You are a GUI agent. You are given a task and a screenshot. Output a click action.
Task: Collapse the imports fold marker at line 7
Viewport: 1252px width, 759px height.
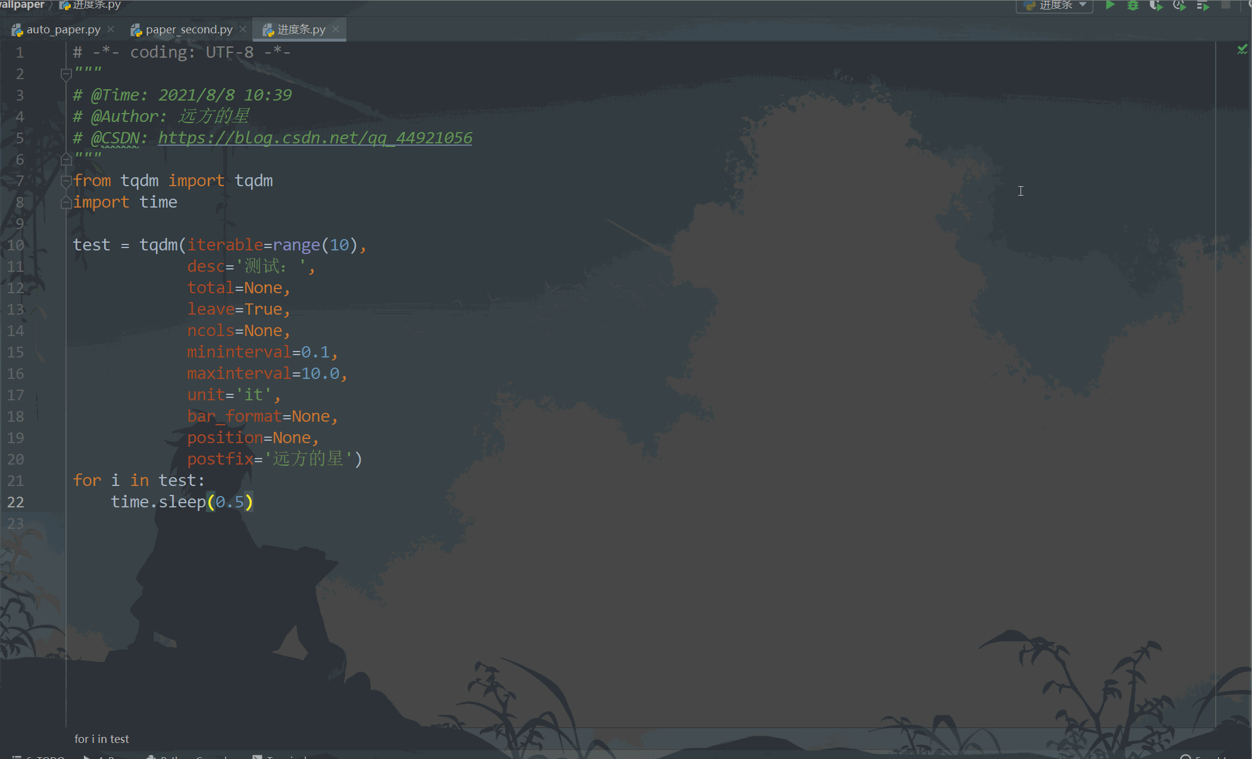tap(66, 181)
